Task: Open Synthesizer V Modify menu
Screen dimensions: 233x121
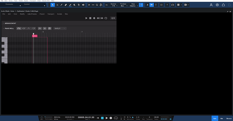Action: (22, 14)
